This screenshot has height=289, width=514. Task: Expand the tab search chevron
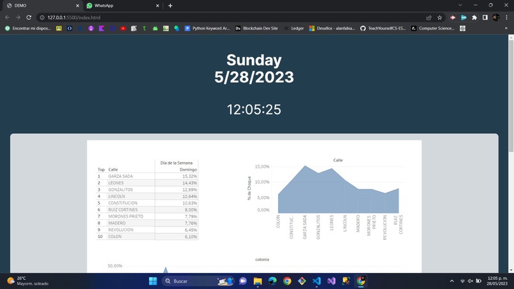(460, 5)
